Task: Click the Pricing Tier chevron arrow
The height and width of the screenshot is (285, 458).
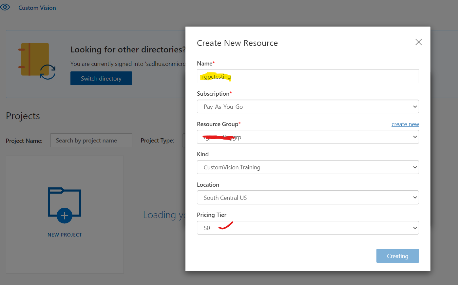Action: click(x=415, y=228)
